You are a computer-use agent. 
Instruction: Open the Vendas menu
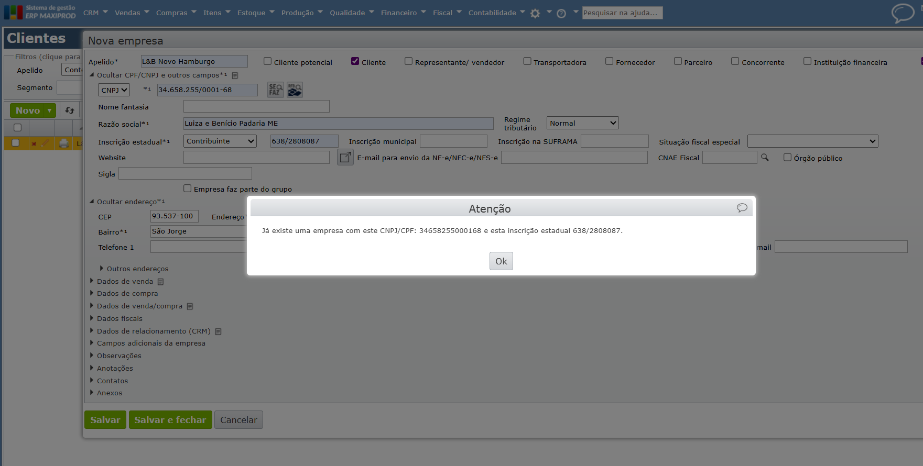132,13
